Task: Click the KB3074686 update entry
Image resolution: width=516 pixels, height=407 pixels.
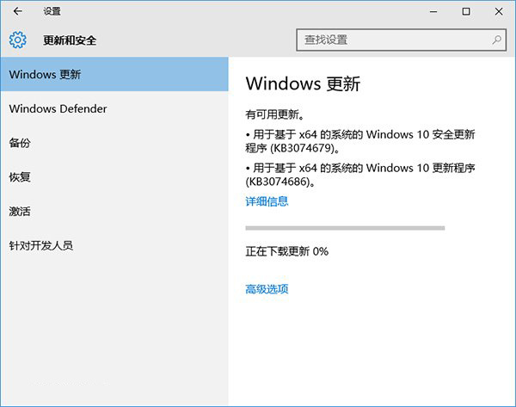Action: pos(359,175)
